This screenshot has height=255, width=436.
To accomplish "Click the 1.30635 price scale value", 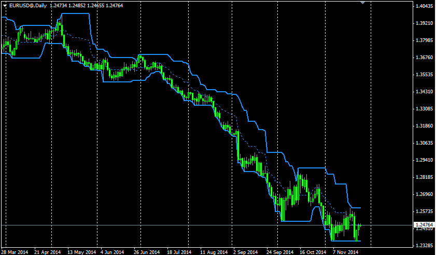I will [424, 143].
